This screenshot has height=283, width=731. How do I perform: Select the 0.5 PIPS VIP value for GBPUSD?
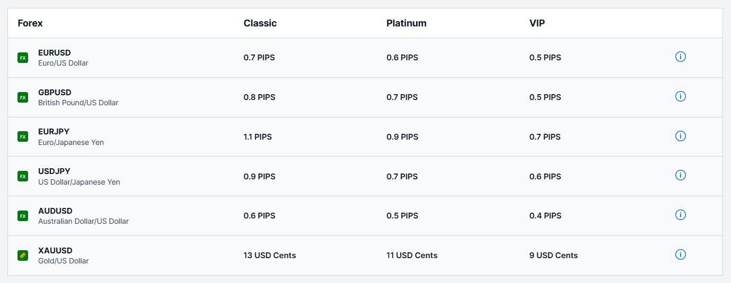tap(545, 97)
